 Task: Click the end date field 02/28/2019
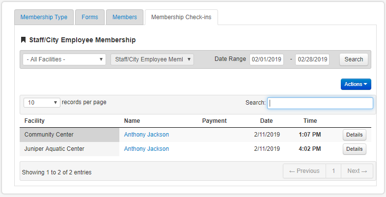[x=312, y=59]
